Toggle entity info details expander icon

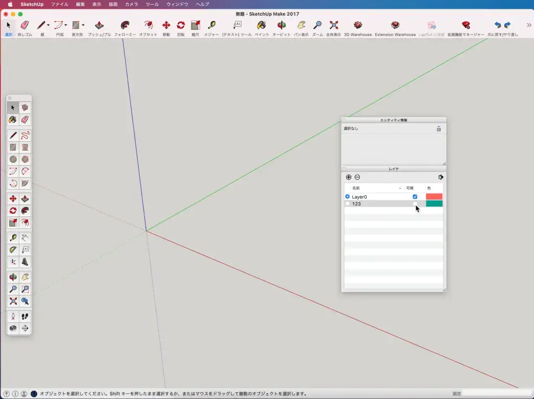(x=439, y=128)
